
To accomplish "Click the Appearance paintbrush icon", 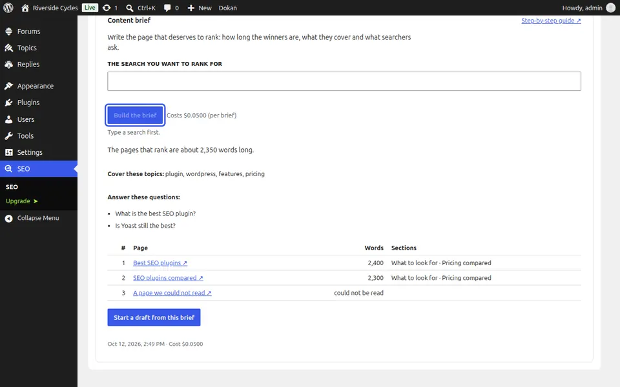I will point(8,86).
